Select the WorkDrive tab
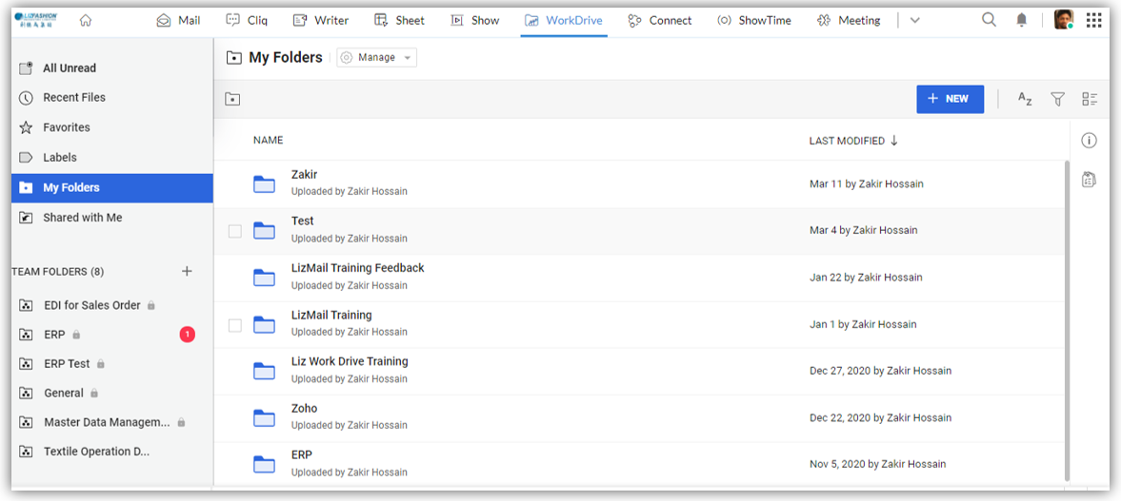 tap(564, 20)
